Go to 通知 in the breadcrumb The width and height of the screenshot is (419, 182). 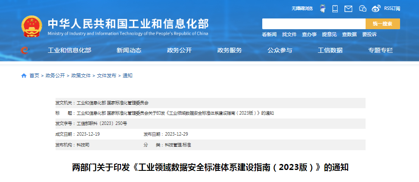coord(127,76)
